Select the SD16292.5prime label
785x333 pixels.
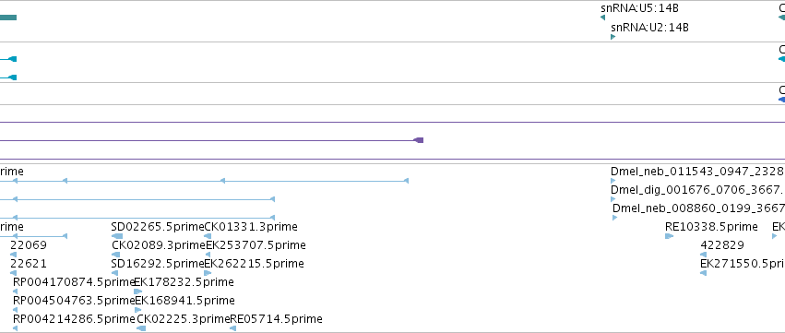(158, 264)
